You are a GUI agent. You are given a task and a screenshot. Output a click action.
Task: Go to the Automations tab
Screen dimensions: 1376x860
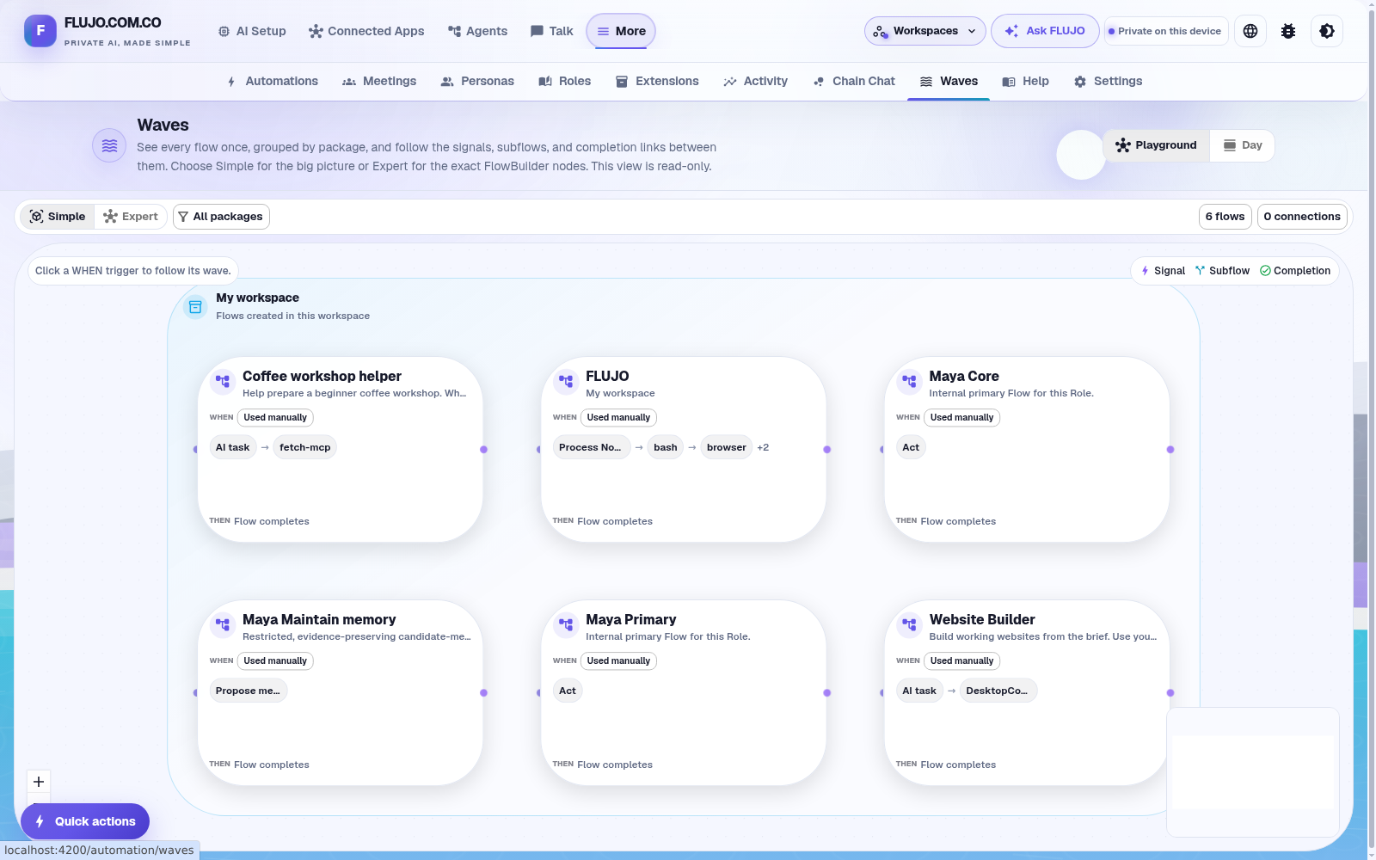coord(273,82)
